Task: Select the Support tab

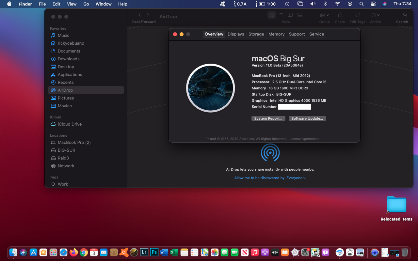Action: coord(297,34)
